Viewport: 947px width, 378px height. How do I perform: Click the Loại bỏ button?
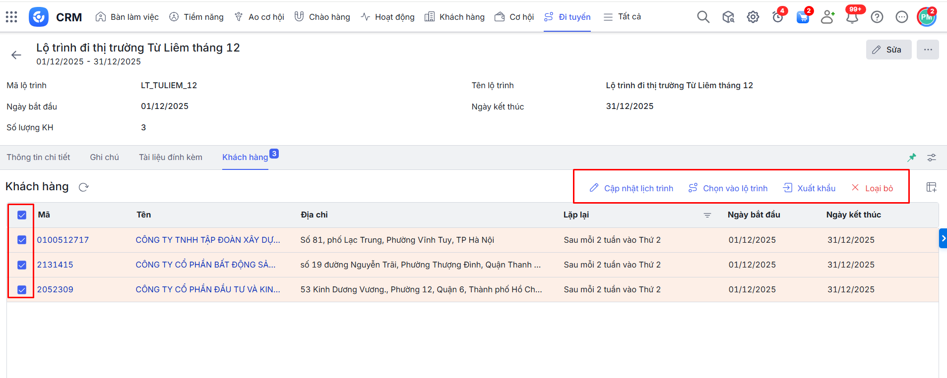tap(872, 188)
